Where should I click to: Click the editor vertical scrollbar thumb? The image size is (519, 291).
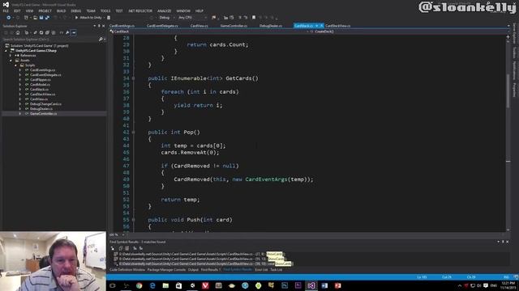[x=508, y=91]
